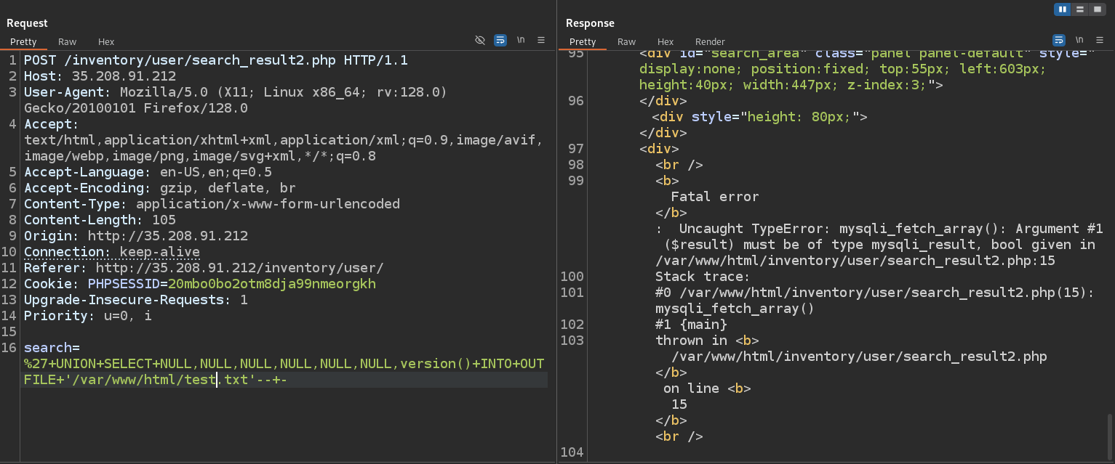Switch to the Request Raw tab
The image size is (1115, 464).
coord(67,42)
